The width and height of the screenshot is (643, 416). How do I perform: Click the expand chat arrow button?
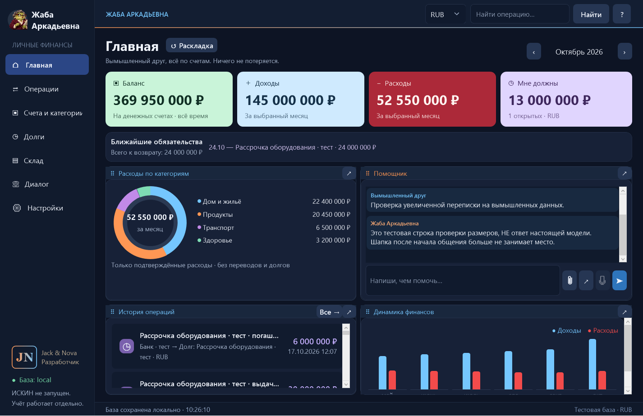[586, 280]
